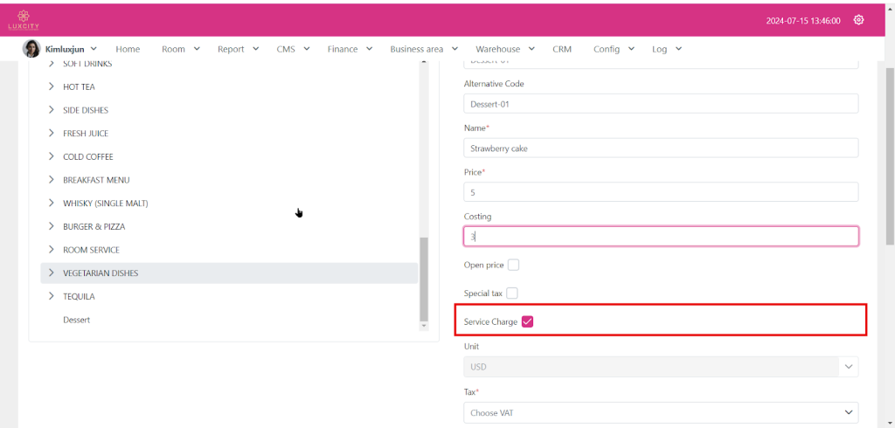Click into the Price input field
Viewport: 895px width, 428px height.
[660, 191]
